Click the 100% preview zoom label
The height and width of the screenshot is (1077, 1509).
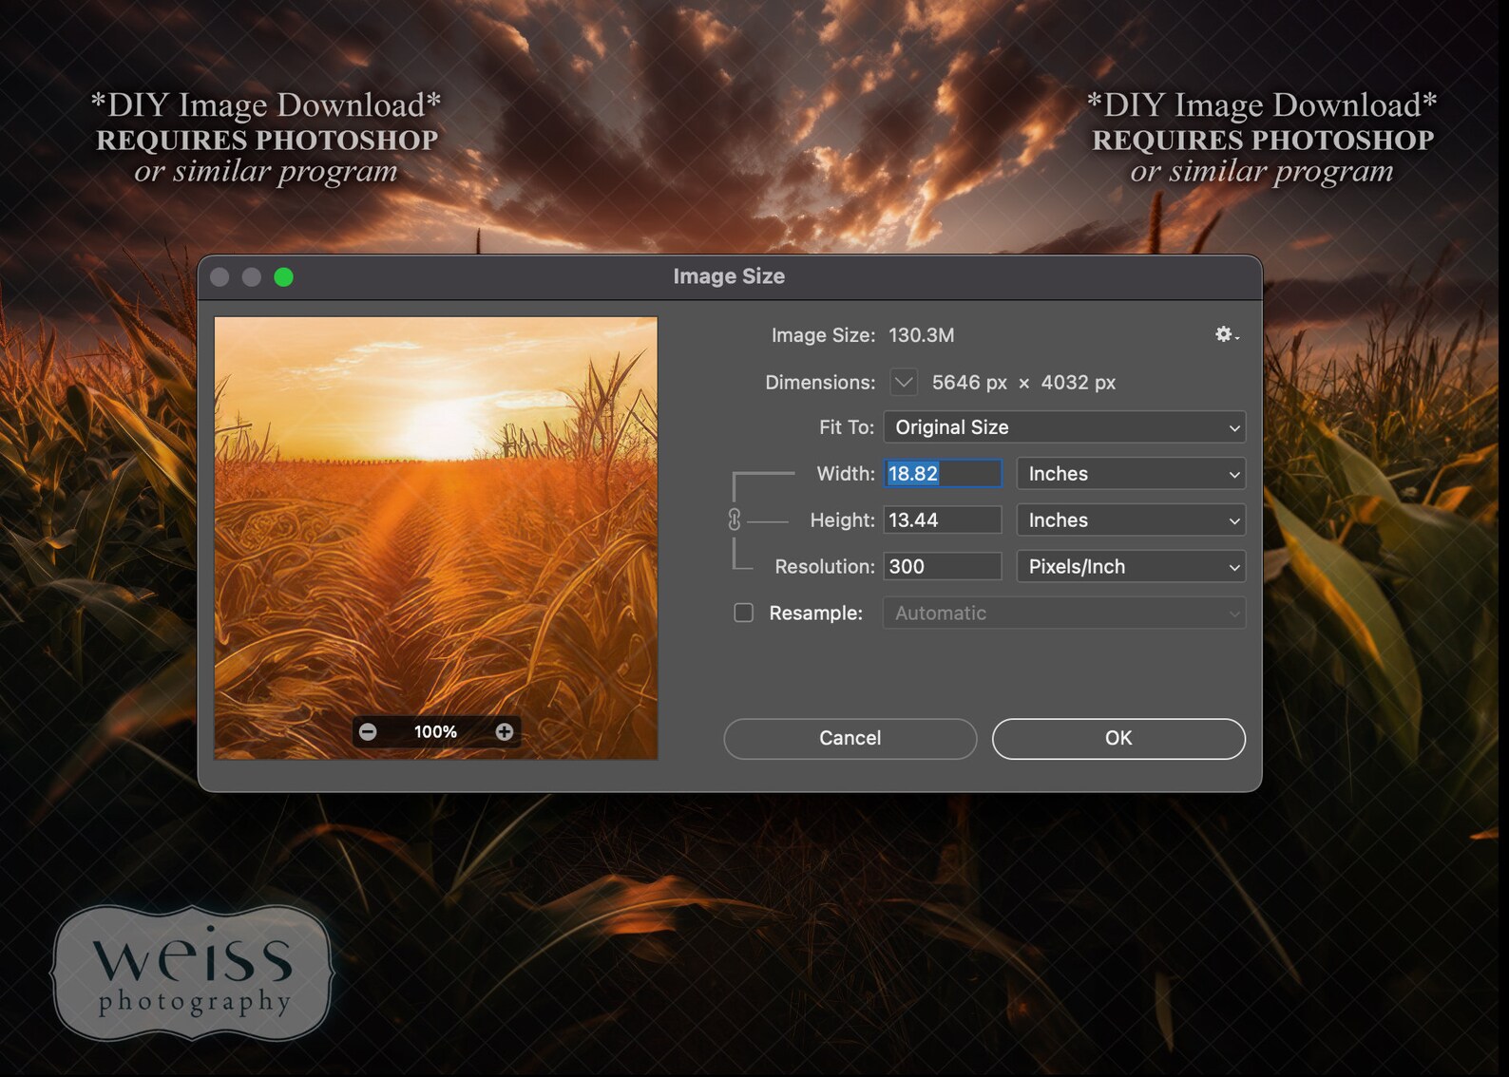pyautogui.click(x=435, y=731)
